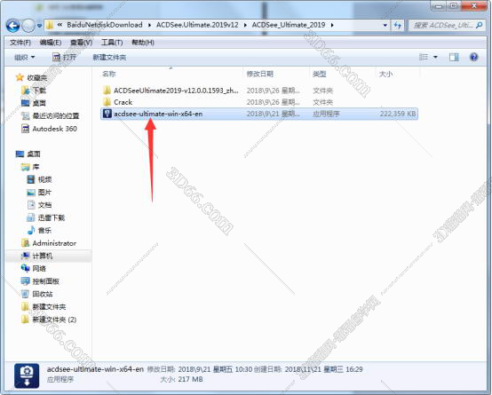Image resolution: width=492 pixels, height=395 pixels.
Task: Open the 文档 library
Action: pos(44,205)
